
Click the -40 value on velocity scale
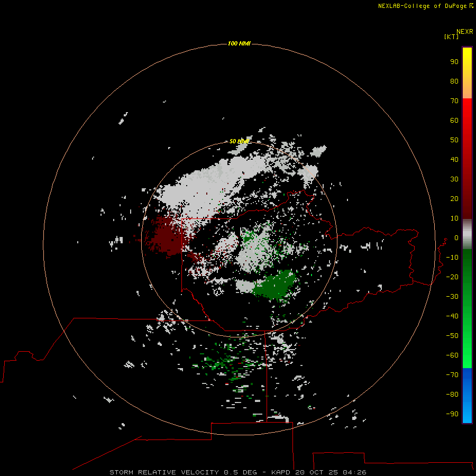pyautogui.click(x=452, y=316)
